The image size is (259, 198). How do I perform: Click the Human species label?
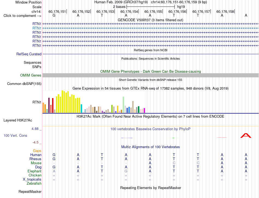[36, 155]
